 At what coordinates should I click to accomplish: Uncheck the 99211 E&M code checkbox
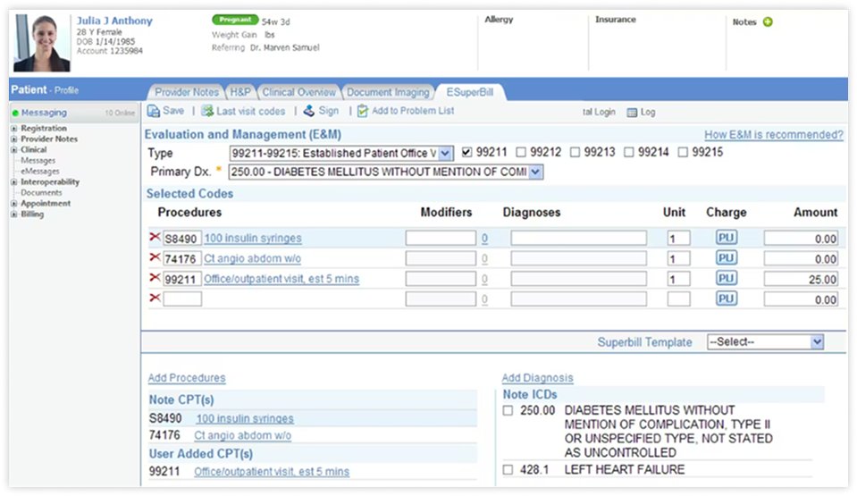pyautogui.click(x=466, y=152)
